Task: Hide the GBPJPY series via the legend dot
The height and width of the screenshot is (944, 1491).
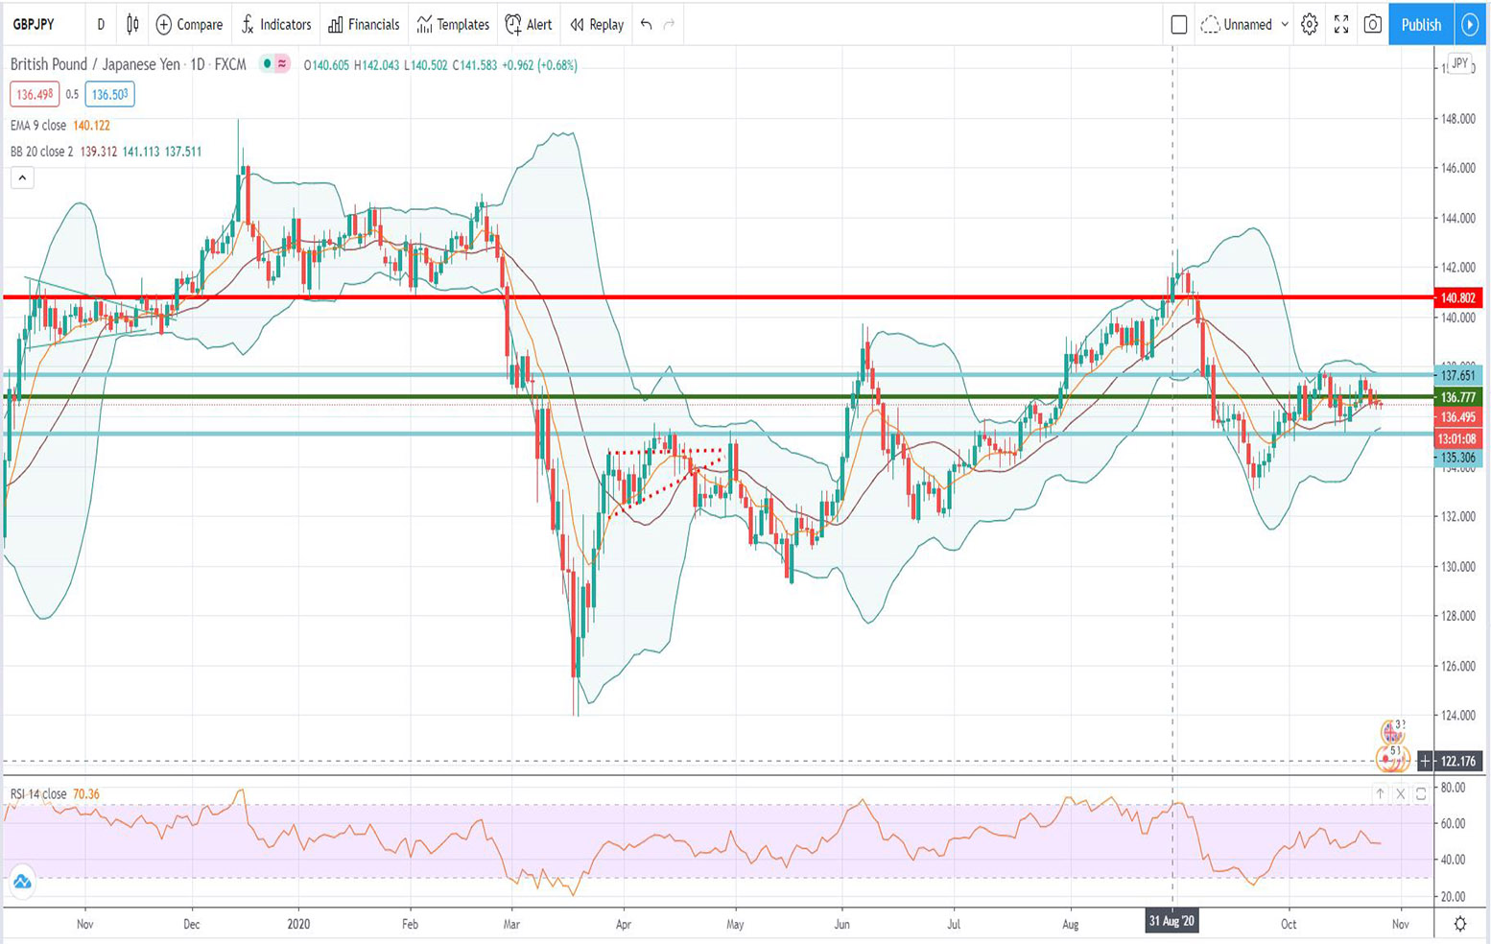Action: coord(267,65)
